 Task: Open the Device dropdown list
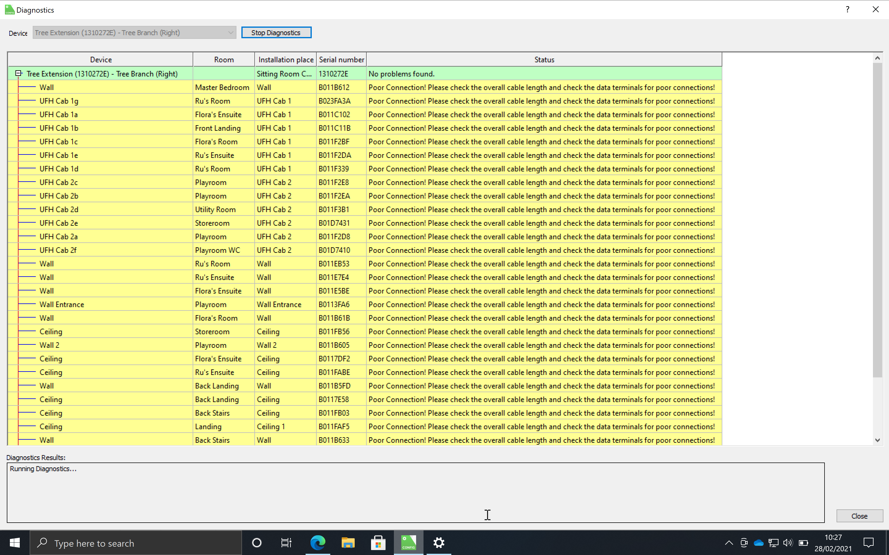(x=230, y=33)
